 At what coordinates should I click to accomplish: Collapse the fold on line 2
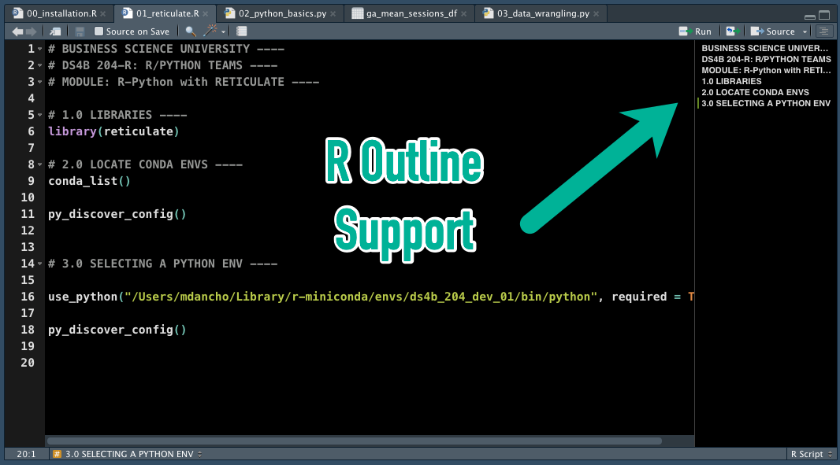click(39, 66)
